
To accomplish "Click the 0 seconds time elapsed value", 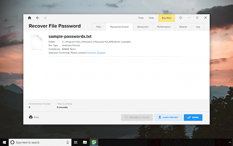I will coord(62,107).
